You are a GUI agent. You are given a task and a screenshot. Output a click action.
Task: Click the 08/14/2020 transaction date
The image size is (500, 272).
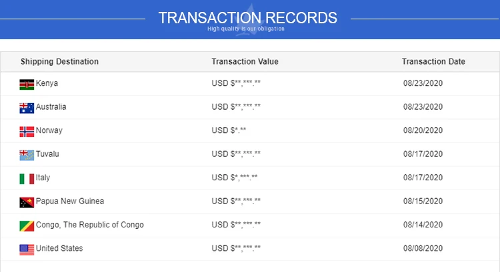tap(423, 225)
